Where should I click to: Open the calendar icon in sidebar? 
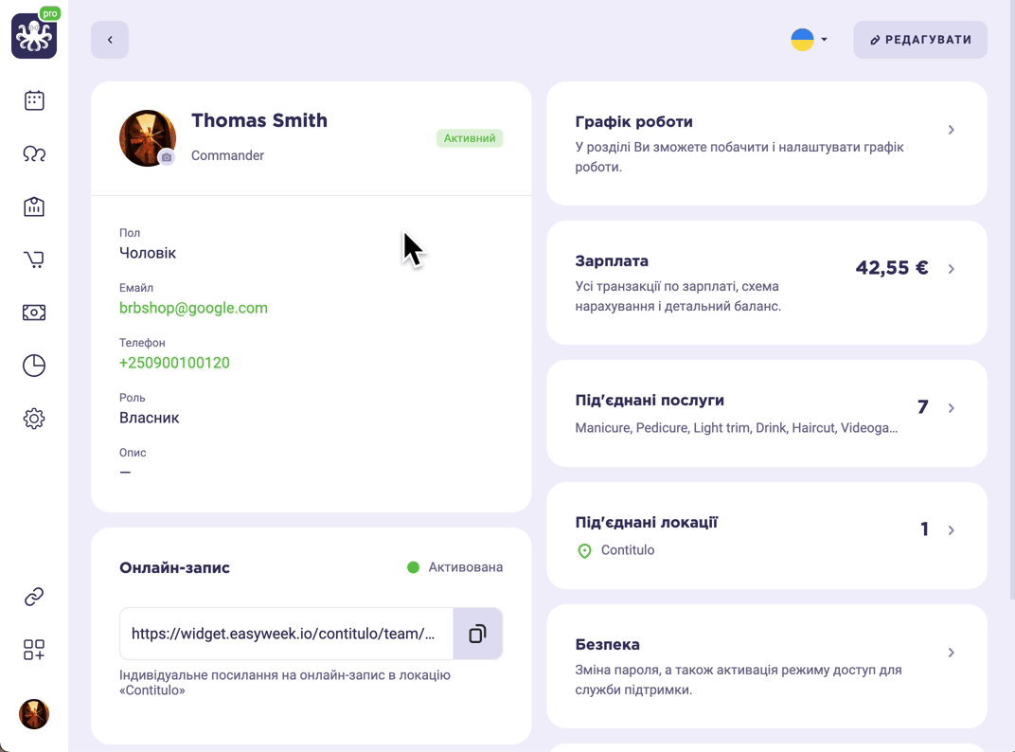click(34, 100)
